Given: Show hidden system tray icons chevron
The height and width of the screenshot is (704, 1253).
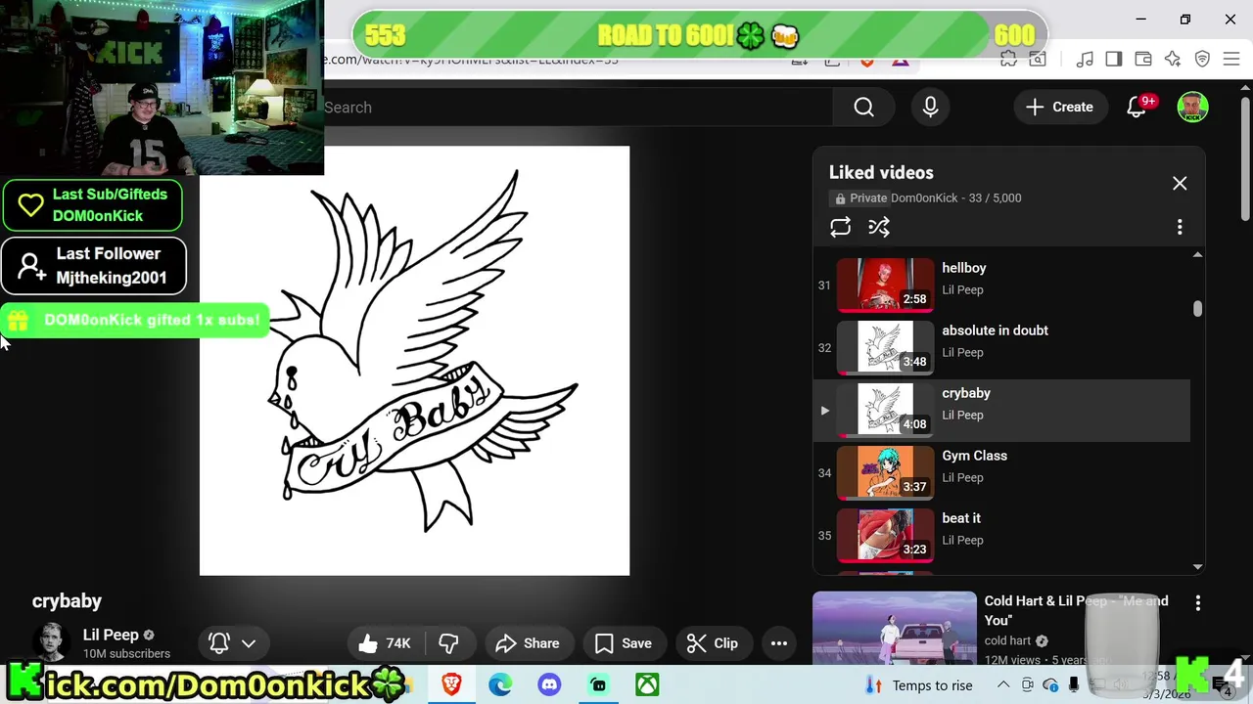Looking at the screenshot, I should [1004, 685].
